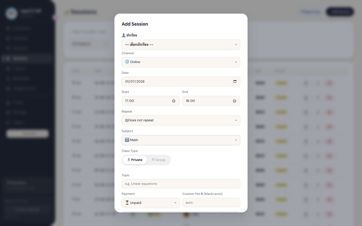Click the no-repeat icon in the Repeat field
Viewport: 362px width, 226px height.
coord(127,121)
